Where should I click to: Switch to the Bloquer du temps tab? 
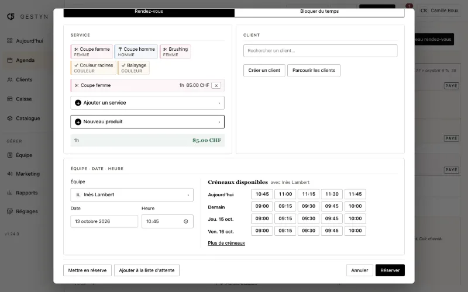319,12
